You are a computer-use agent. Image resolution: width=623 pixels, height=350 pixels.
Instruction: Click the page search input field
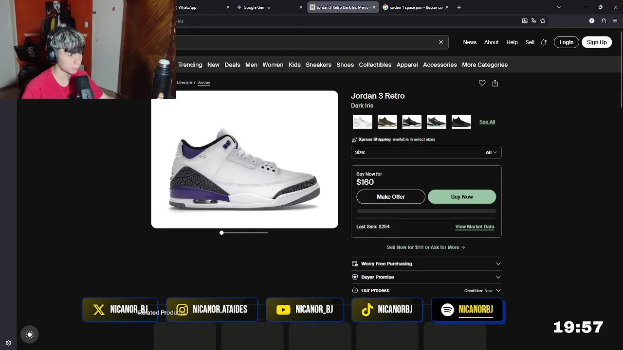(311, 42)
